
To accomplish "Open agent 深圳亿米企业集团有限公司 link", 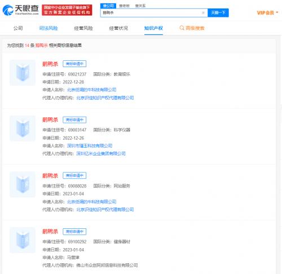I will pos(101,153).
